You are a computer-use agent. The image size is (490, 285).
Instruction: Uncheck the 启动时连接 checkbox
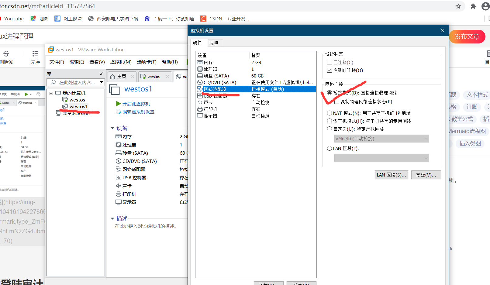click(330, 70)
